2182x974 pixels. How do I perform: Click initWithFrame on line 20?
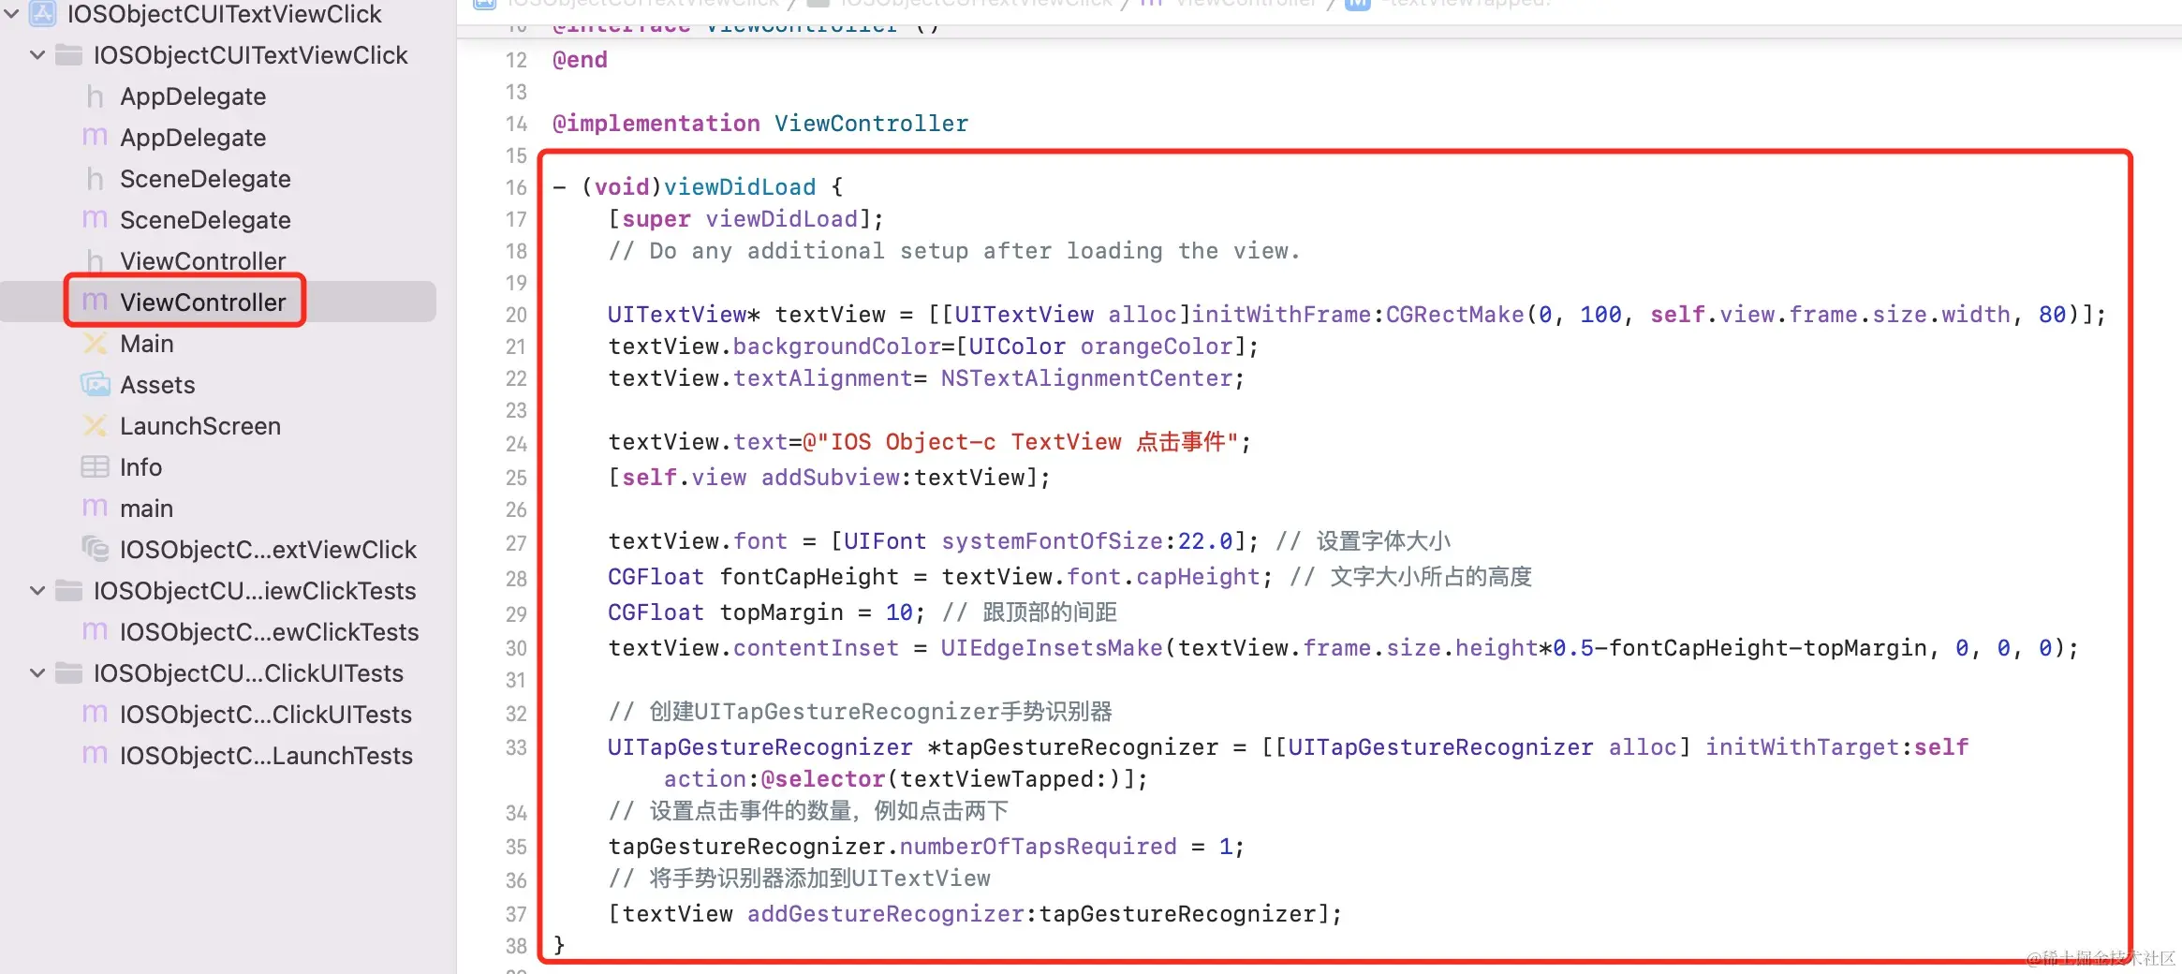1281,315
